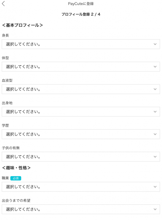Open the 身長 dropdown field
The width and height of the screenshot is (162, 220).
[81, 44]
